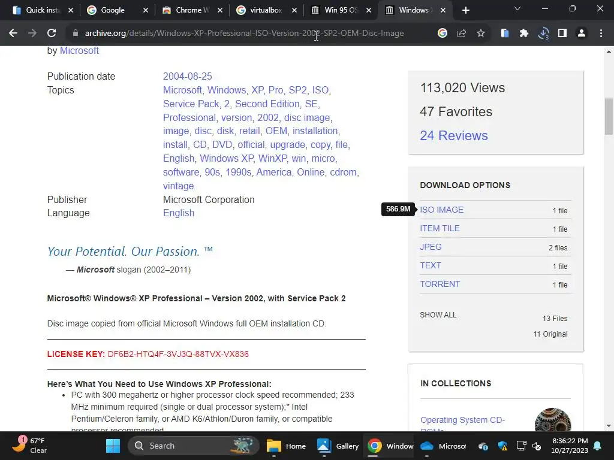This screenshot has height=460, width=614.
Task: Open the download manager extension icon
Action: pos(543,34)
